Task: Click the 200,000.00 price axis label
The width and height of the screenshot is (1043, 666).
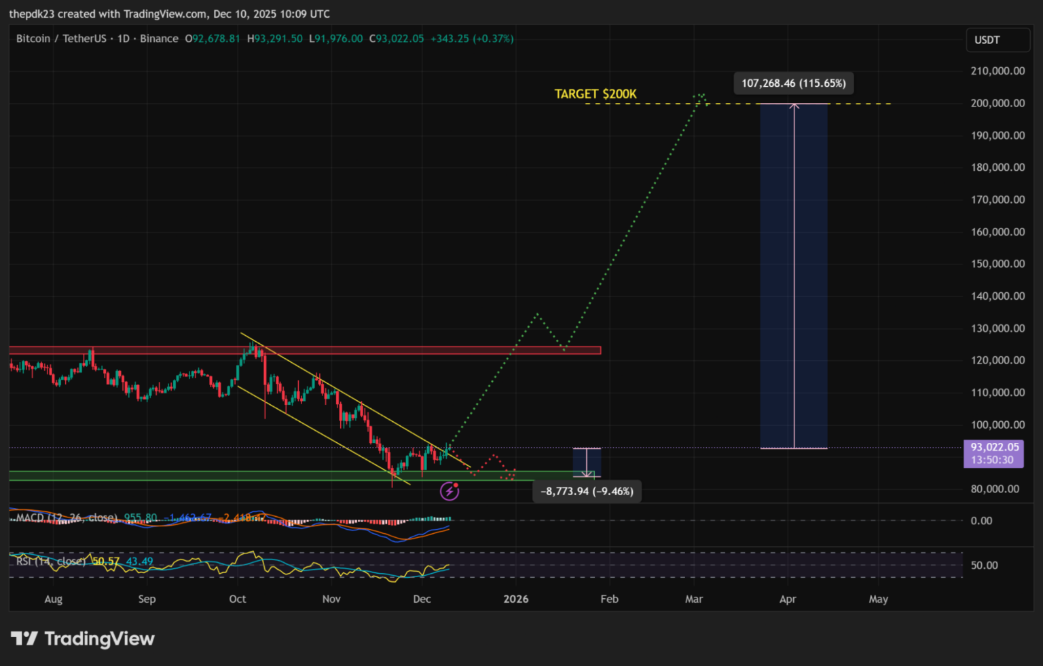Action: point(998,103)
